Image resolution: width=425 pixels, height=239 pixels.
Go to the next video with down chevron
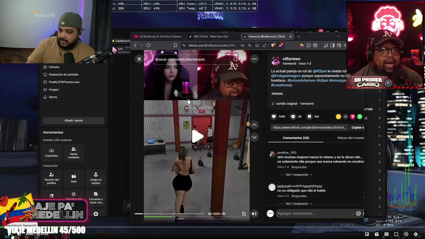pos(254,137)
